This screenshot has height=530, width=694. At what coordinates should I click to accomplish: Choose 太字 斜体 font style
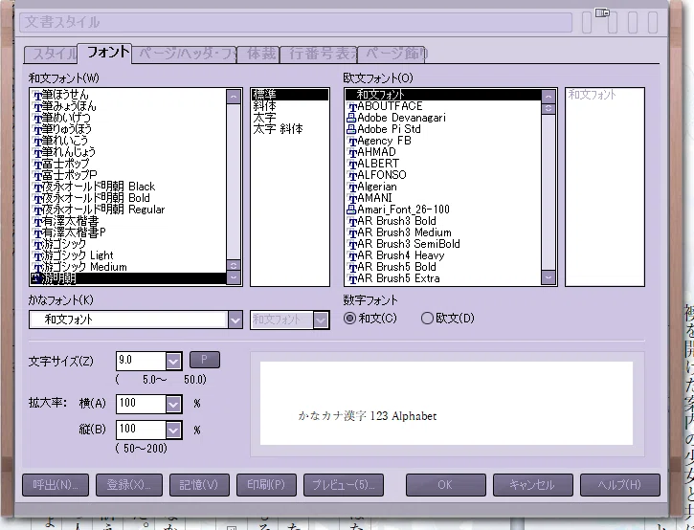(290, 129)
